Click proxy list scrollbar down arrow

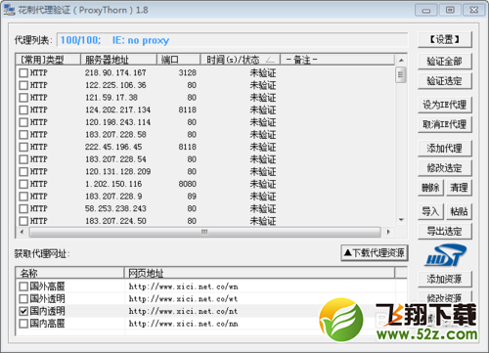click(x=401, y=220)
